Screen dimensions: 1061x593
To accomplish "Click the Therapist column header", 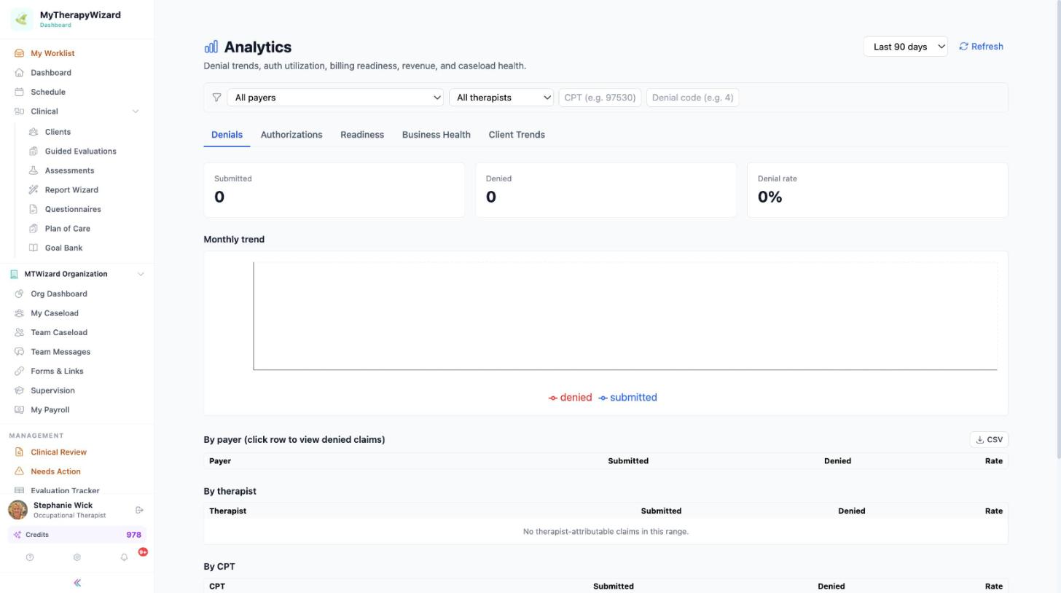I will coord(227,511).
